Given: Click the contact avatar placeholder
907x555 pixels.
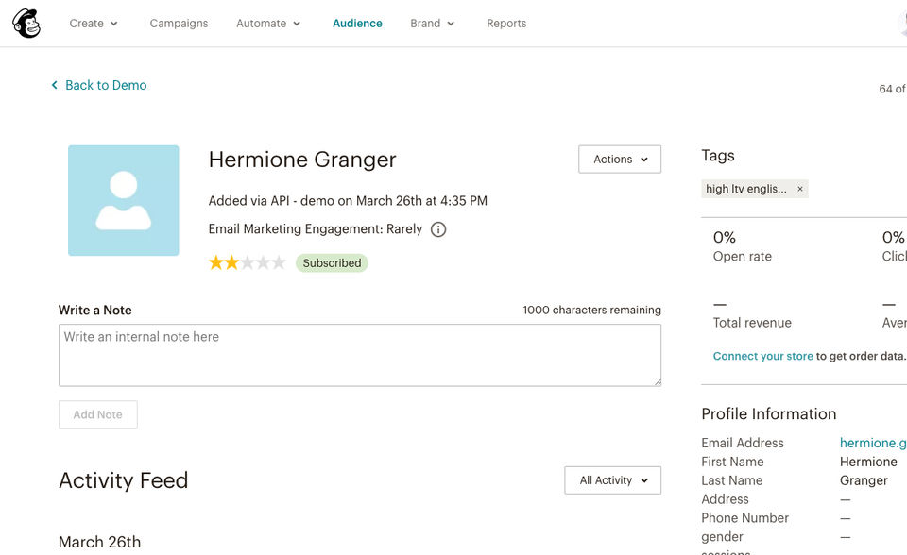Looking at the screenshot, I should (x=124, y=200).
